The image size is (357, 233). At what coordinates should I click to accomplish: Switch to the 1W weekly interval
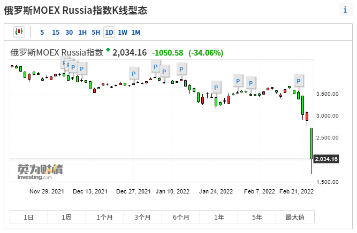pyautogui.click(x=123, y=32)
